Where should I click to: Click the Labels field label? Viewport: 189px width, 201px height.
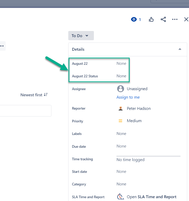[x=77, y=134]
